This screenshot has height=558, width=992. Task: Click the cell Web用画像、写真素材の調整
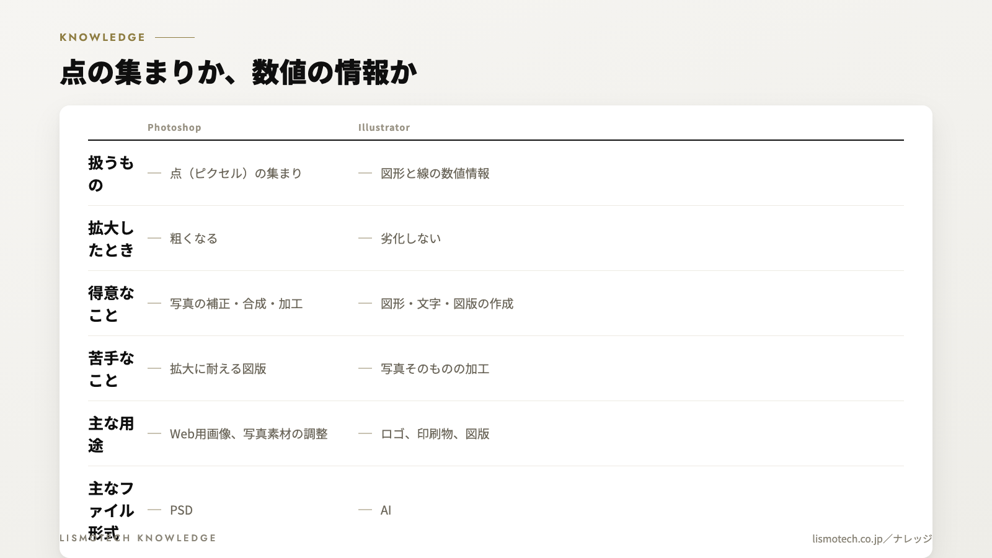click(x=248, y=434)
